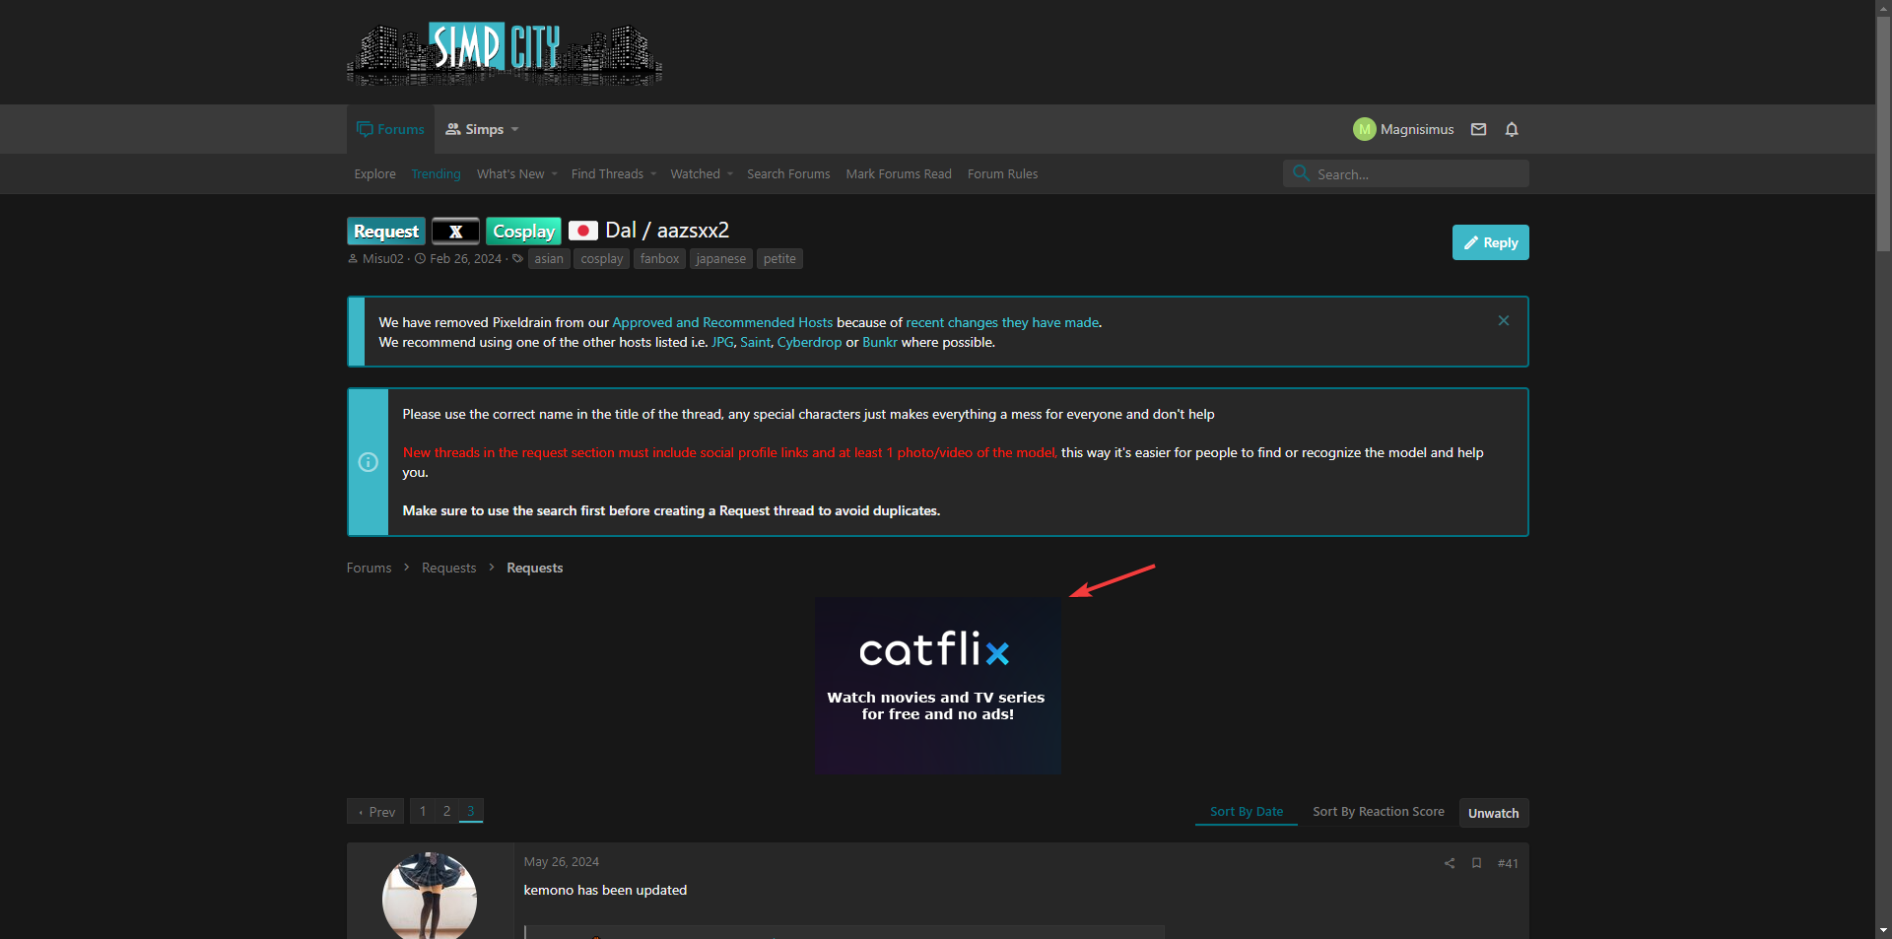Dismiss the Pixeldrain notice with X

1504,320
